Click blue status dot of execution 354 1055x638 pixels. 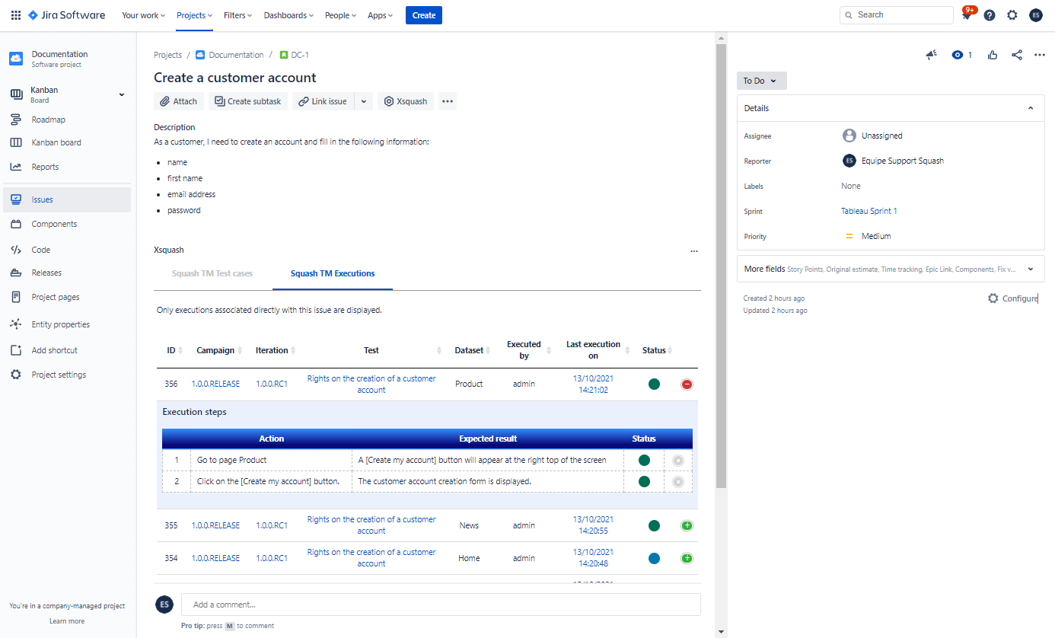654,558
